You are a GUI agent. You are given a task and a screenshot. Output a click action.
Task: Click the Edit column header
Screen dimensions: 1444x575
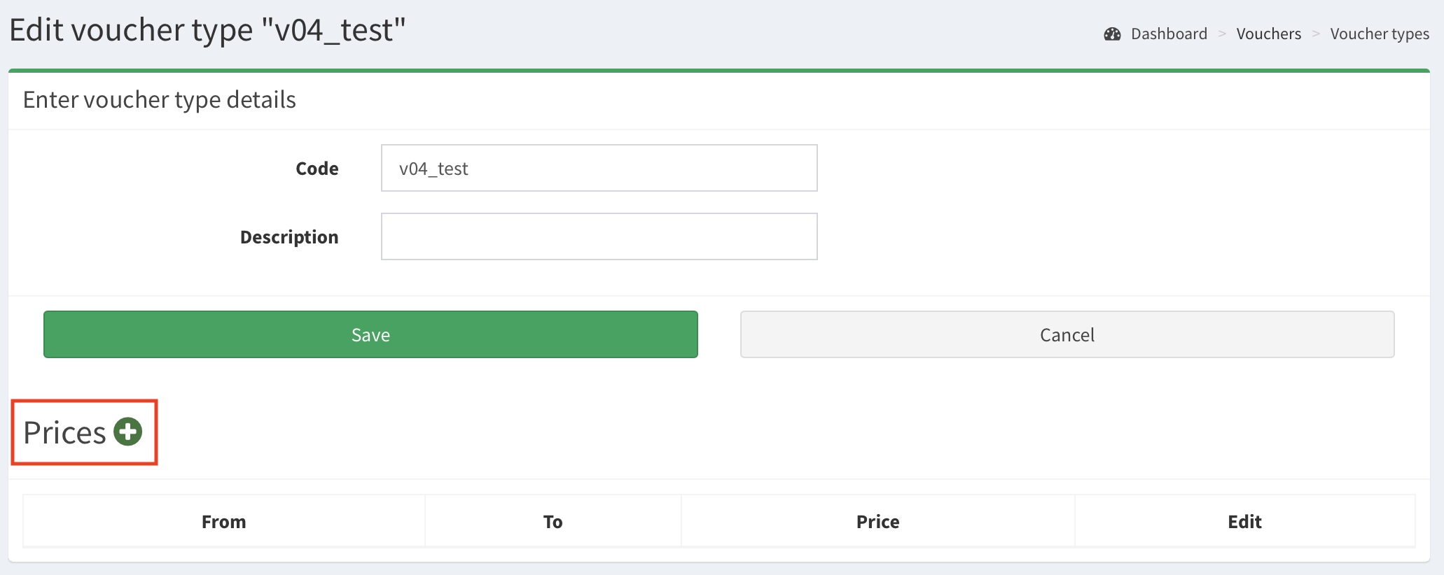(x=1244, y=522)
